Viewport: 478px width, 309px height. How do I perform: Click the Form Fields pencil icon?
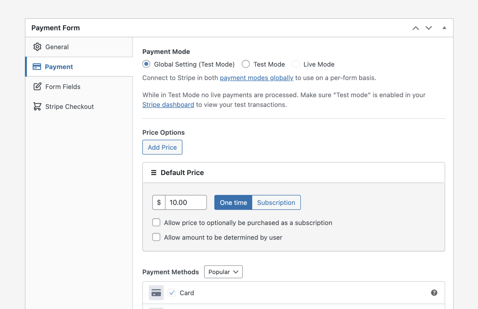tap(37, 87)
